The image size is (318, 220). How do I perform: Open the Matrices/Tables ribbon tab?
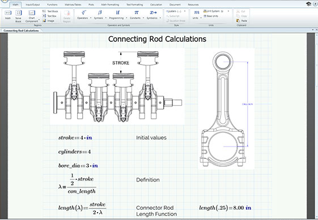(x=73, y=5)
